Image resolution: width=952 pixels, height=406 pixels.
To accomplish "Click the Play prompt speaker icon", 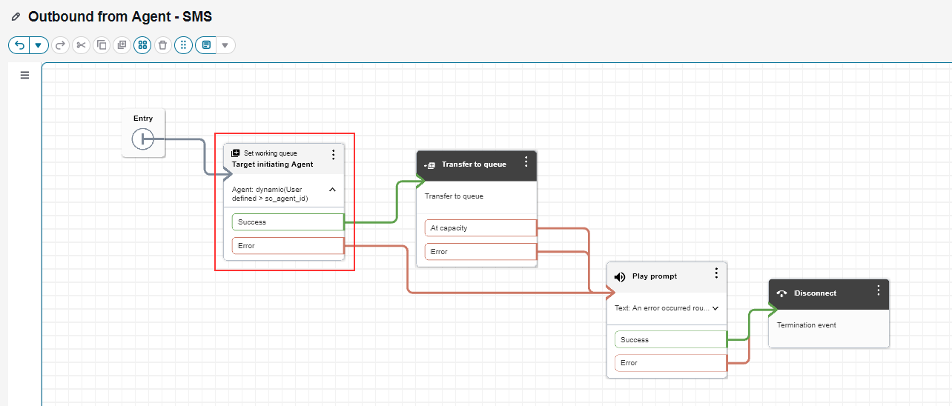I will [x=620, y=276].
